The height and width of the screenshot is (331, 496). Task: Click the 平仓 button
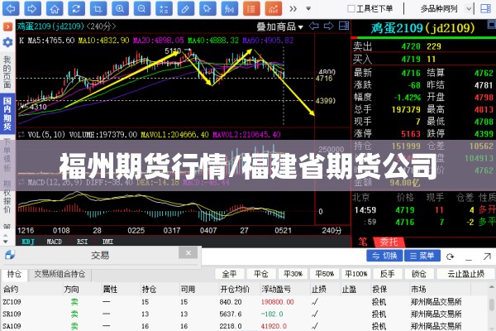(x=261, y=274)
